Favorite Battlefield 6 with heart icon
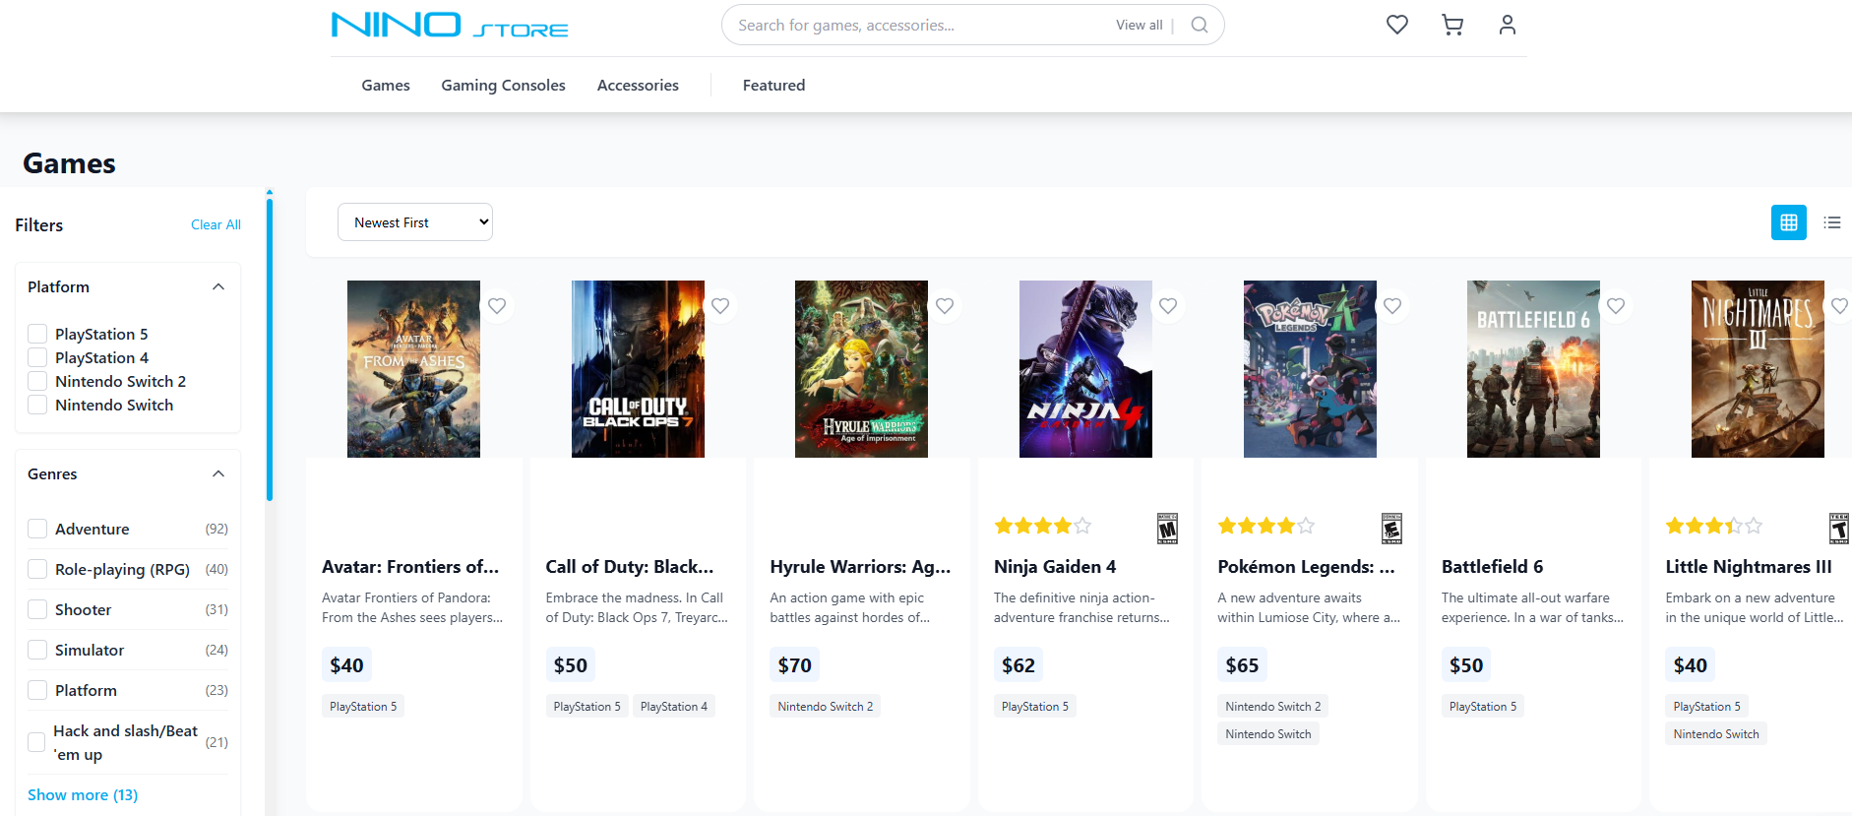Viewport: 1852px width, 816px height. pos(1616,306)
